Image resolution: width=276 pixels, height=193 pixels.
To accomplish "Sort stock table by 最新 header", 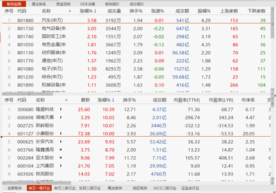I will click(85, 100).
